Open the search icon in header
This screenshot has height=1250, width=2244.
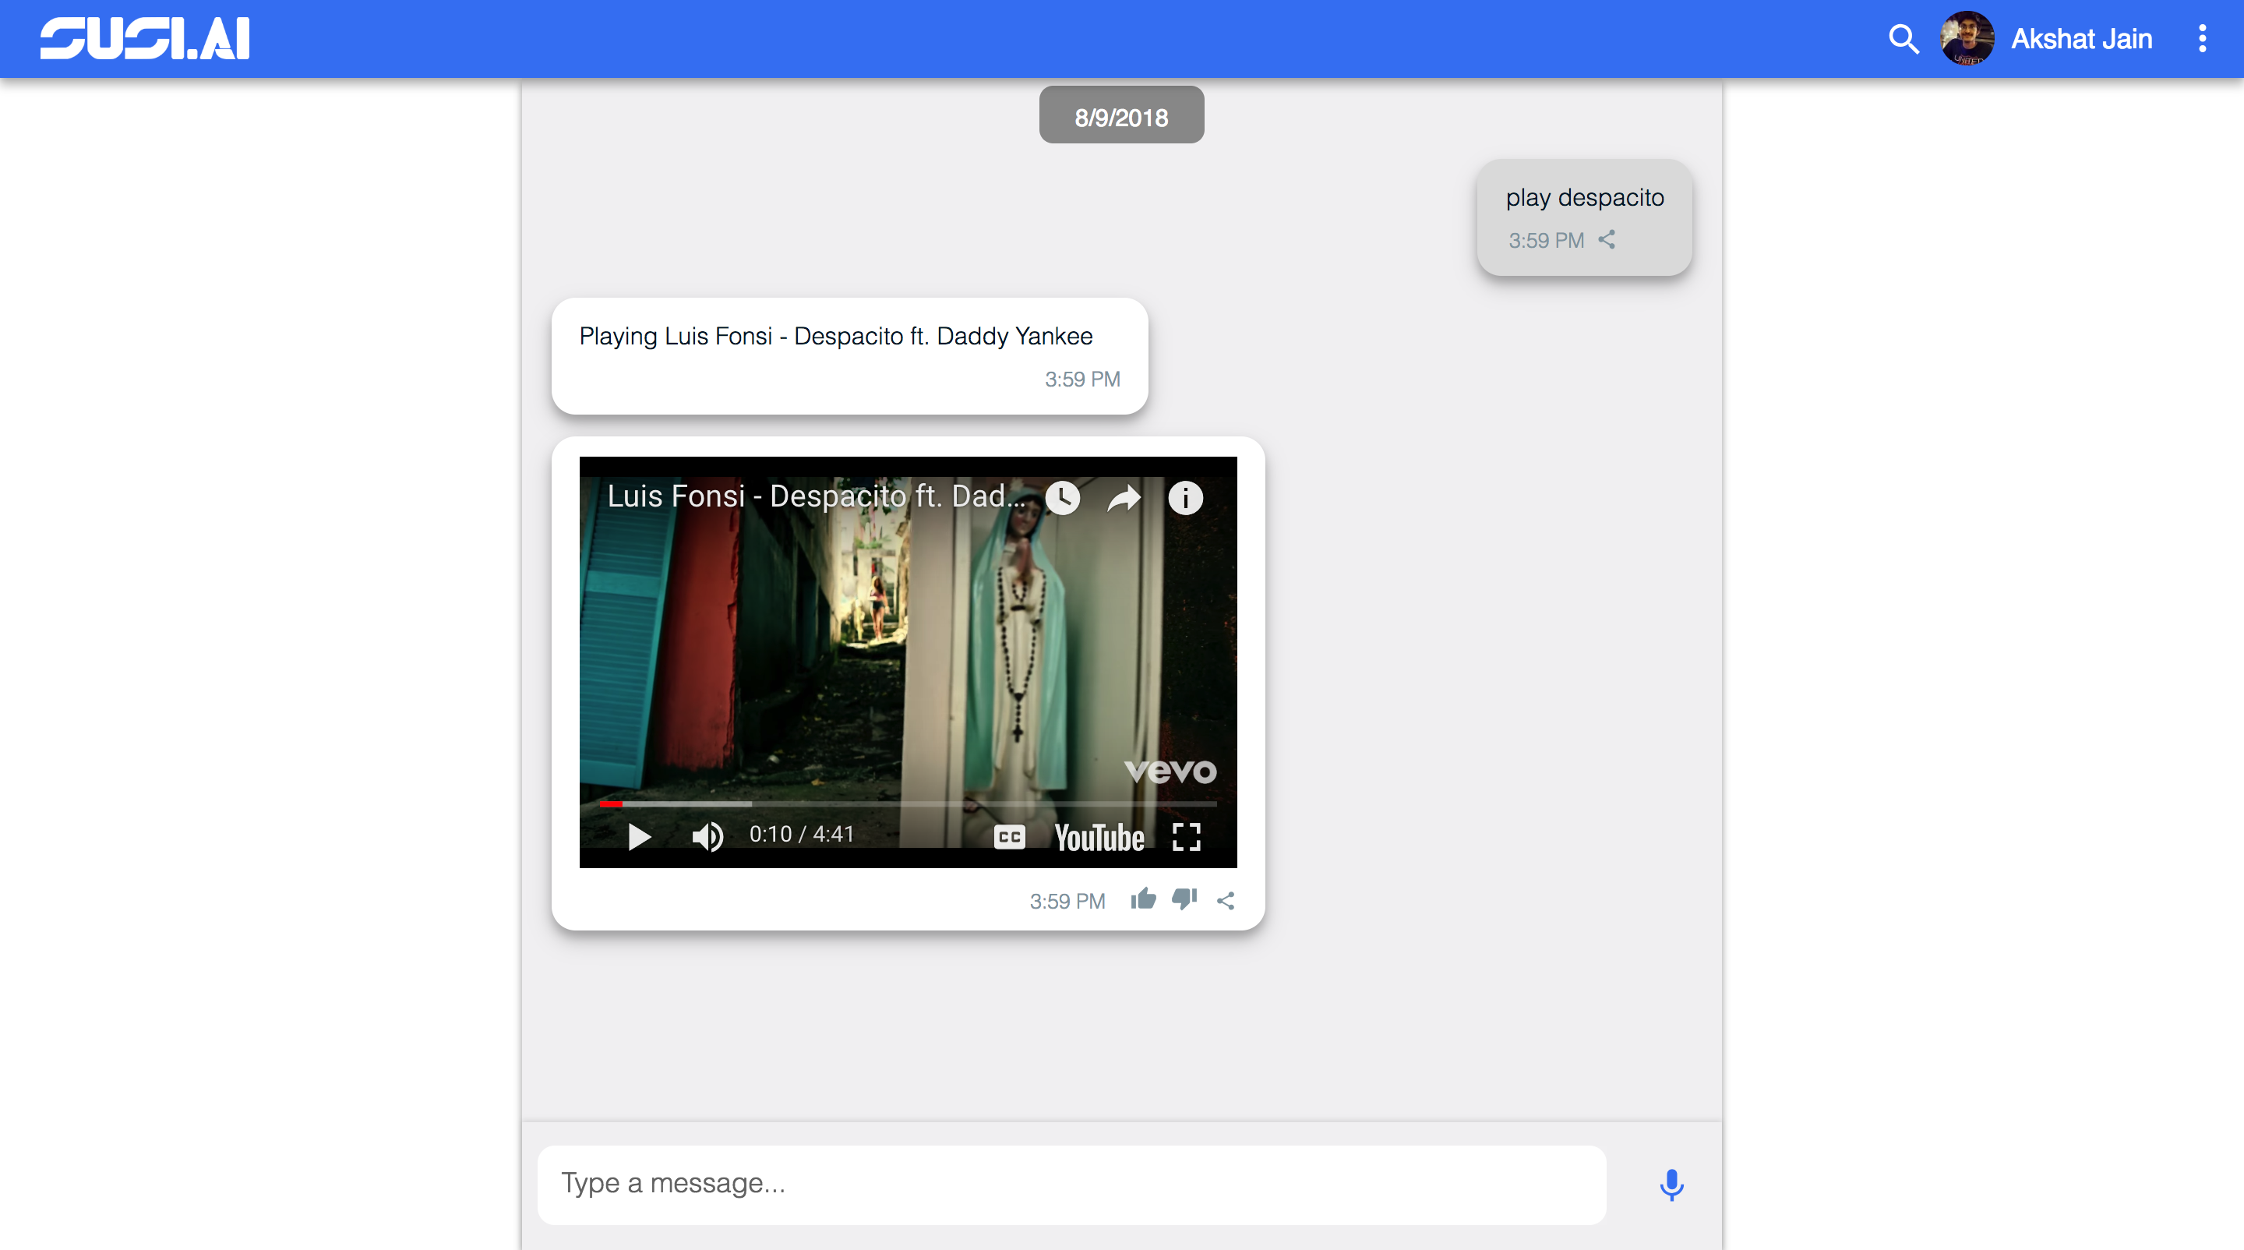point(1903,39)
